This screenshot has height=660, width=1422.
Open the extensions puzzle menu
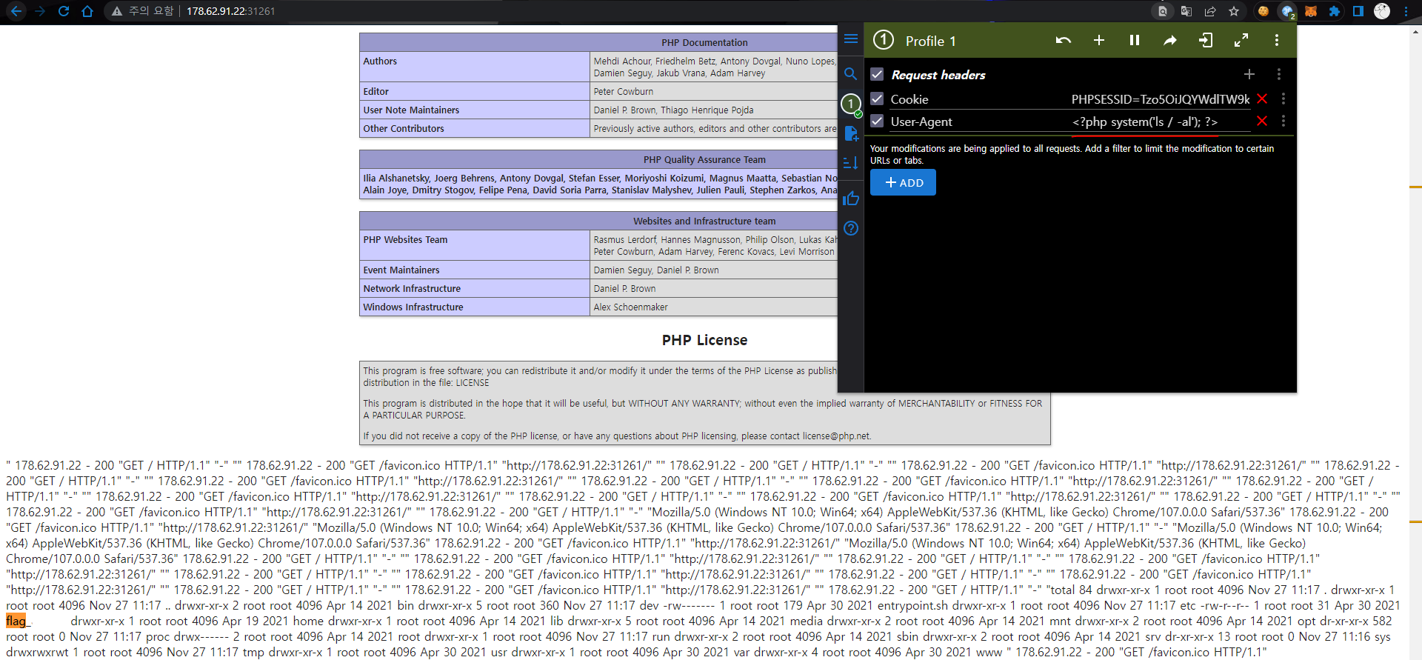click(1335, 11)
